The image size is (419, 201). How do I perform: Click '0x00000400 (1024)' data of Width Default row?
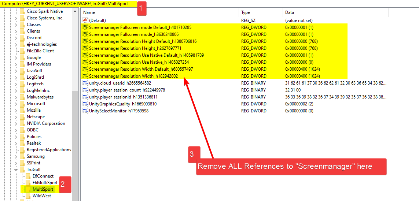[302, 69]
